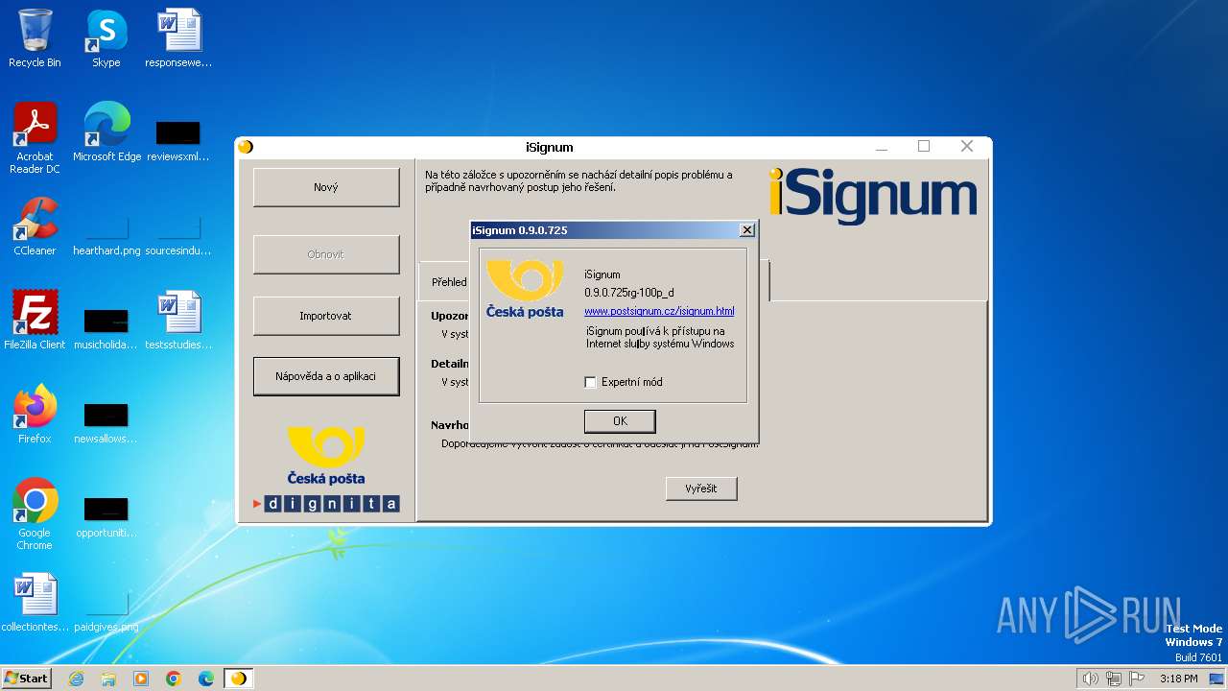Confirm the about dialog with OK
Screen dimensions: 1228x691
(620, 421)
